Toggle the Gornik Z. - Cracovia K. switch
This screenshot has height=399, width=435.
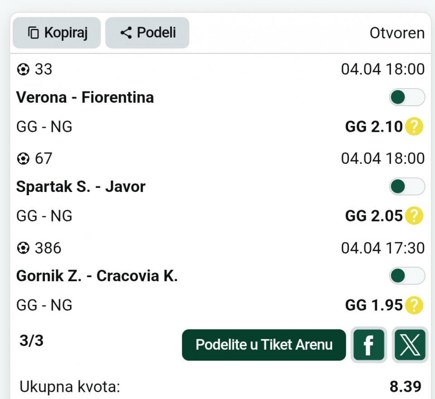click(406, 276)
